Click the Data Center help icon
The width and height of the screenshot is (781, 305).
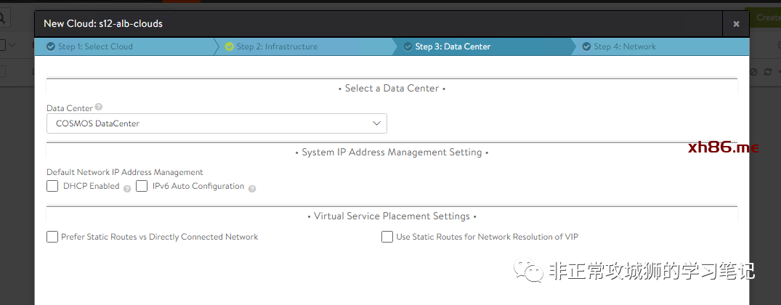pos(99,107)
